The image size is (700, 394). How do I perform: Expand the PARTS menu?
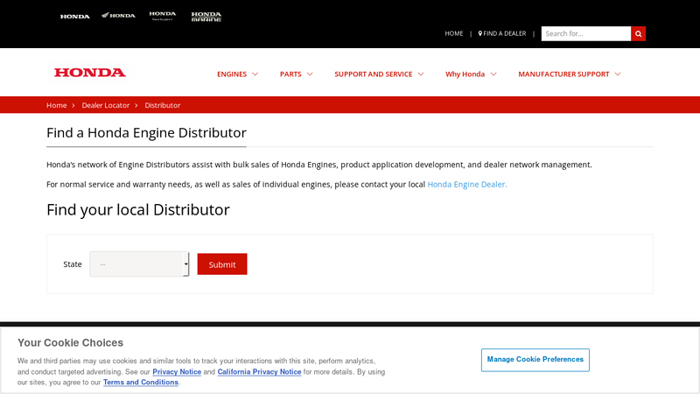tap(296, 74)
